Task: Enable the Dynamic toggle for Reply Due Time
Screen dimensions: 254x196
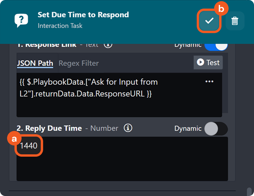Action: coord(216,129)
